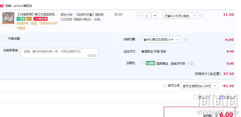The image size is (241, 117).
Task: Open the 已省13.50元 discount dropdown
Action: point(180,16)
